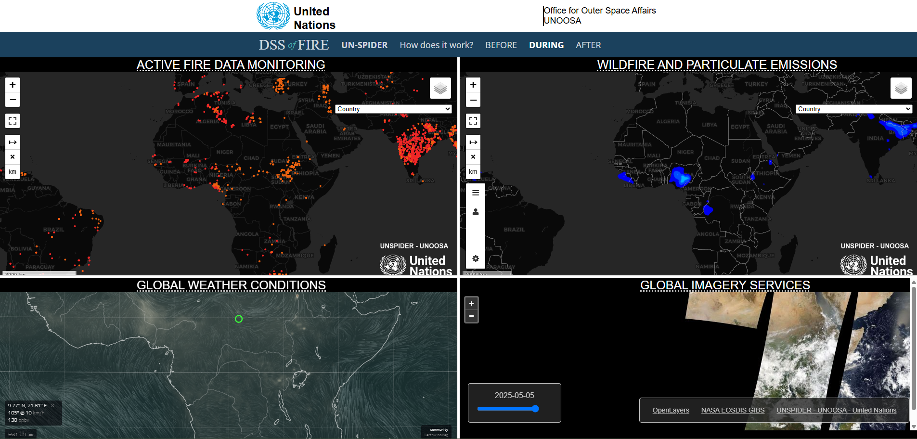Toggle wind speed units km/h
917x439 pixels.
coord(39,413)
